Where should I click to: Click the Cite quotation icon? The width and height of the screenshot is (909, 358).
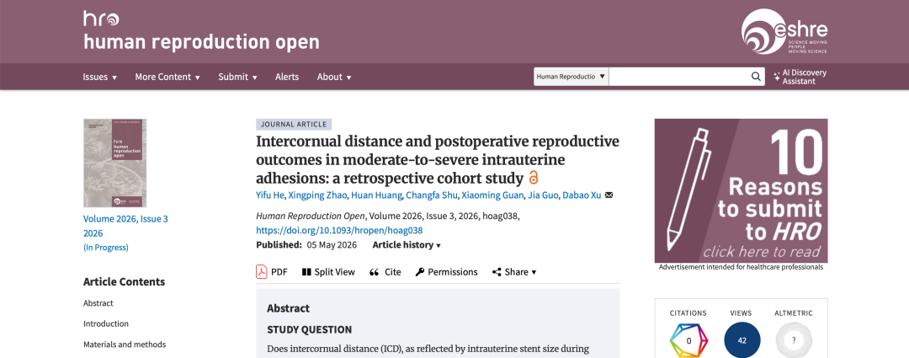click(x=374, y=271)
